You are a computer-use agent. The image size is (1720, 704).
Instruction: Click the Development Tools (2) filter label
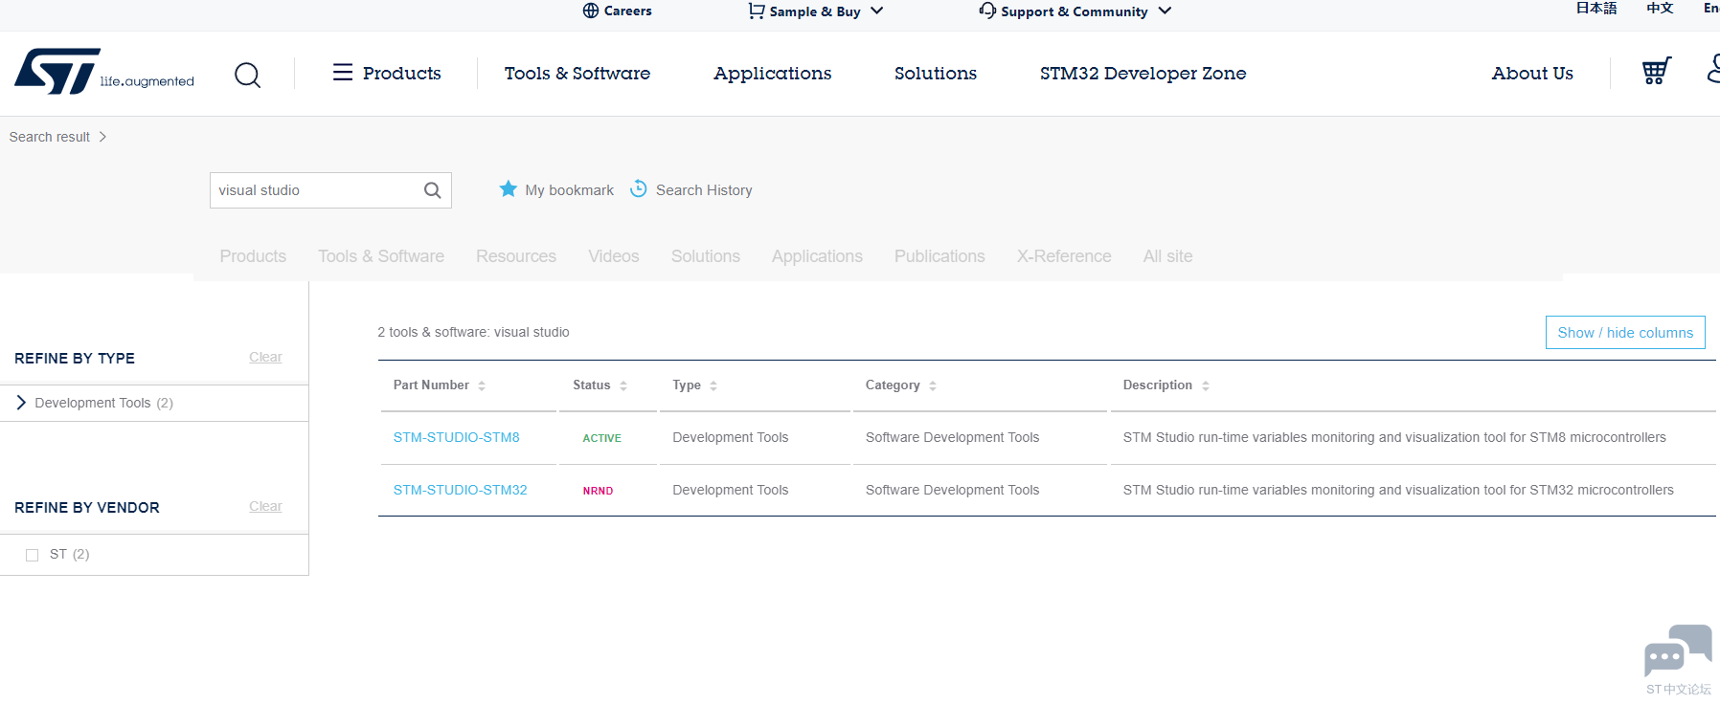pyautogui.click(x=103, y=403)
